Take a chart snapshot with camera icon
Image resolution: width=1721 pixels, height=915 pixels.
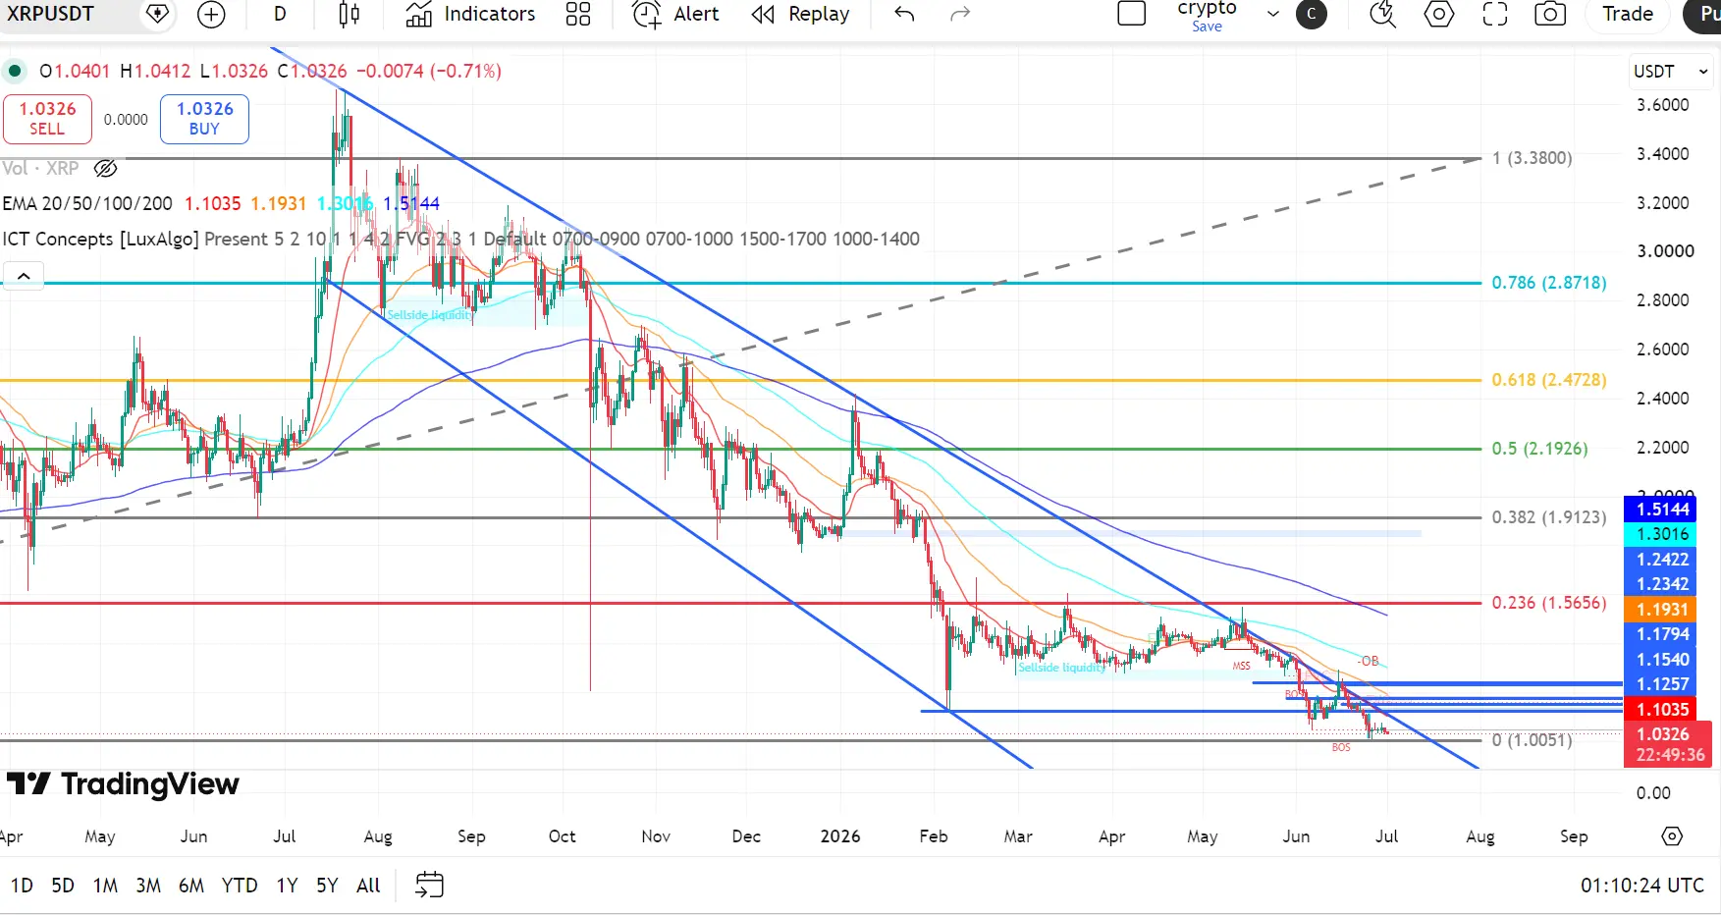1550,14
